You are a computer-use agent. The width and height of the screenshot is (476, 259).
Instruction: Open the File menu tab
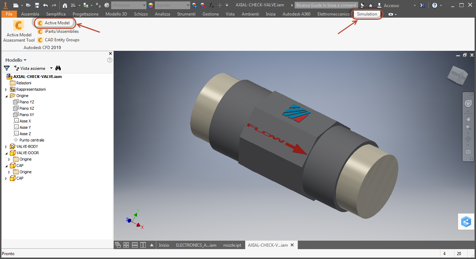click(9, 14)
